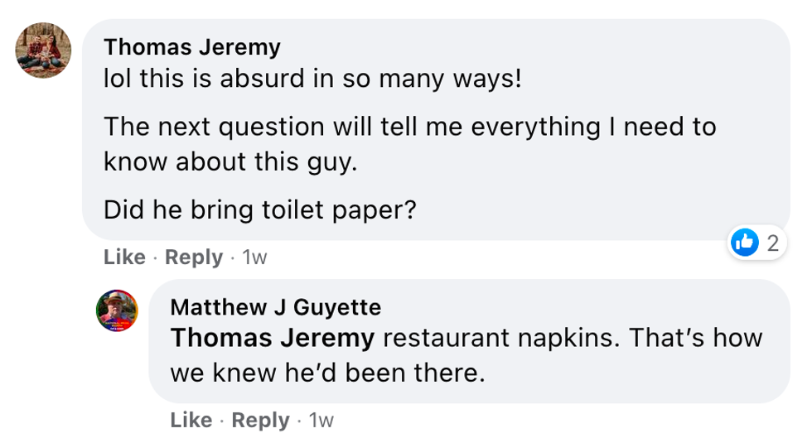
Task: Click the bold Thomas Jeremy mention in reply
Action: point(272,338)
